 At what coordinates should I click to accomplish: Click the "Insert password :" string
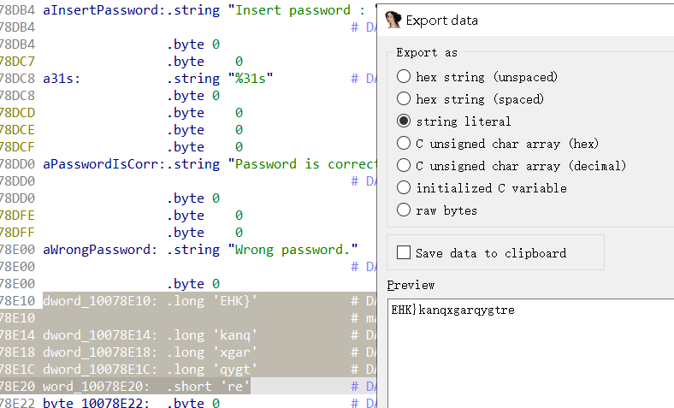(302, 10)
